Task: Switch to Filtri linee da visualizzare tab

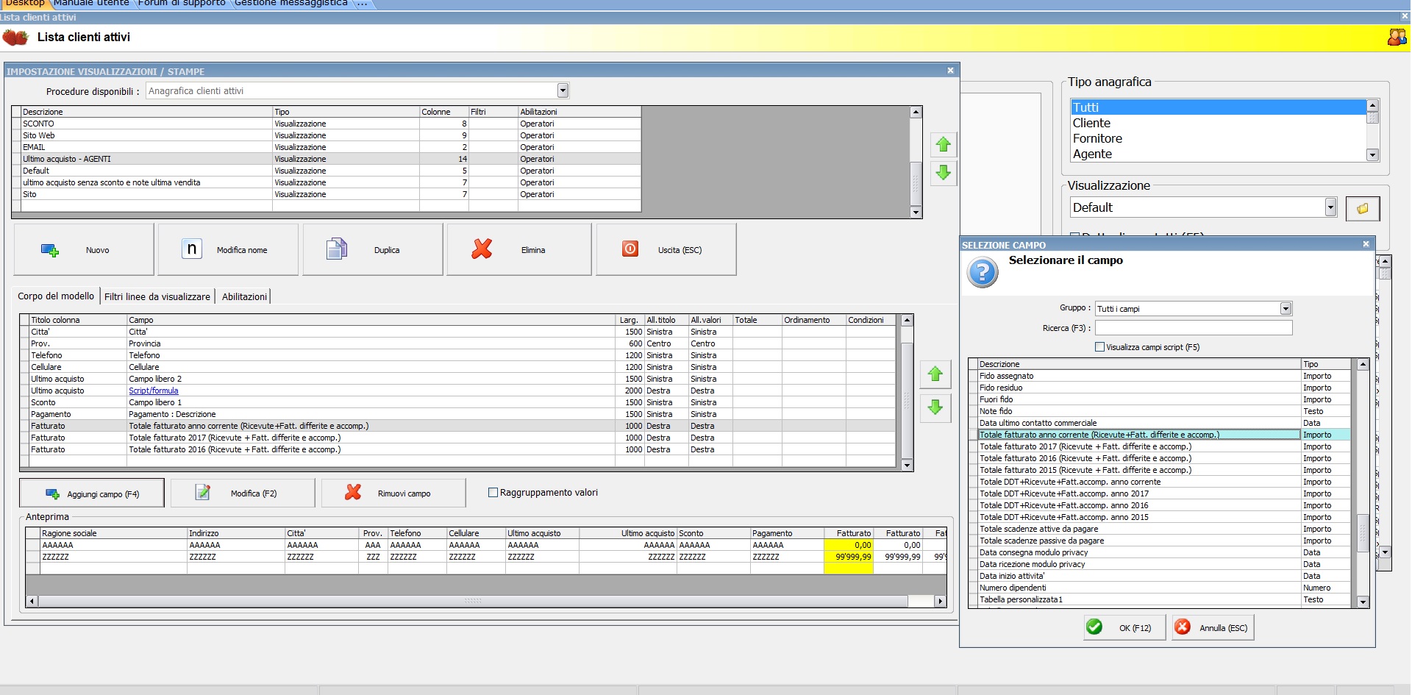Action: [x=157, y=296]
